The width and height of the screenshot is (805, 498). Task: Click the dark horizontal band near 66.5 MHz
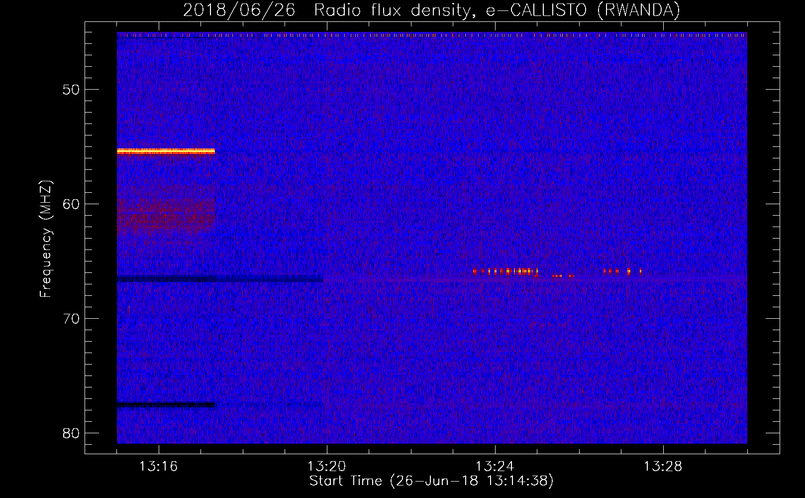pyautogui.click(x=220, y=279)
